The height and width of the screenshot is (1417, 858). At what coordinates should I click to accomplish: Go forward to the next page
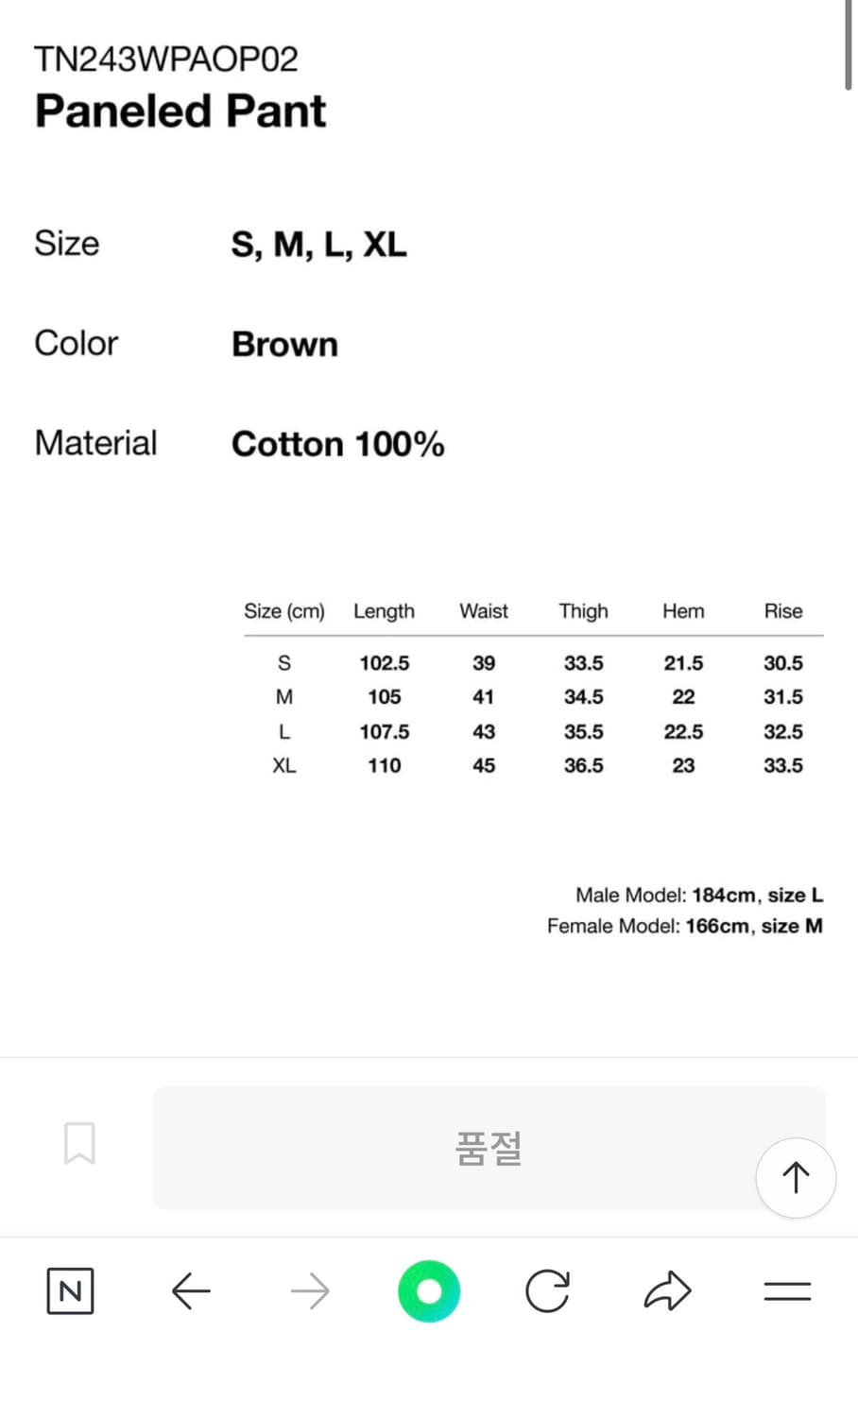310,1290
